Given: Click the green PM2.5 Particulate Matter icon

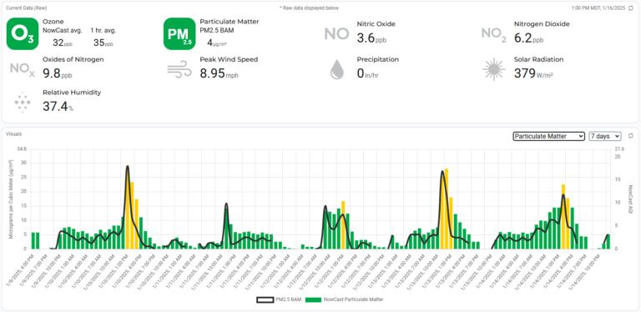Looking at the screenshot, I should pos(179,33).
